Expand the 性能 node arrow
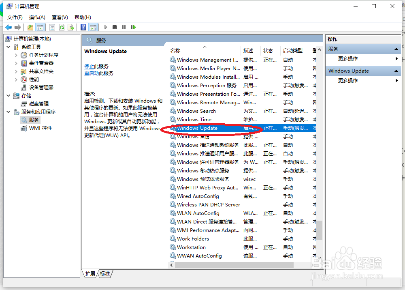The image size is (405, 290). [16, 79]
